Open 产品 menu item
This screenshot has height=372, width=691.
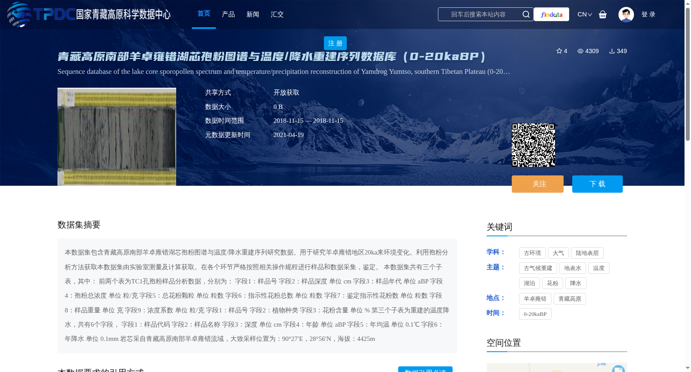228,14
